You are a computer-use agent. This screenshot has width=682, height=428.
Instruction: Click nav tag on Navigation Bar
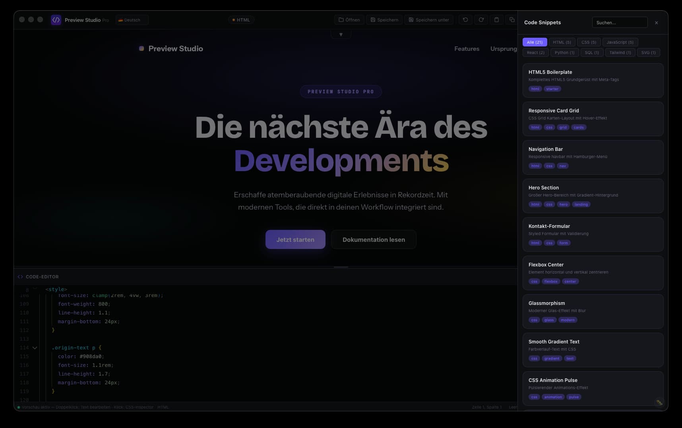562,166
